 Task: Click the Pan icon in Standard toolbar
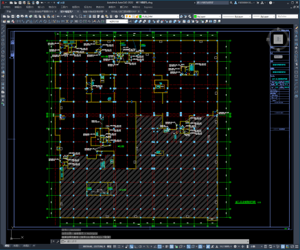pyautogui.click(x=72, y=16)
